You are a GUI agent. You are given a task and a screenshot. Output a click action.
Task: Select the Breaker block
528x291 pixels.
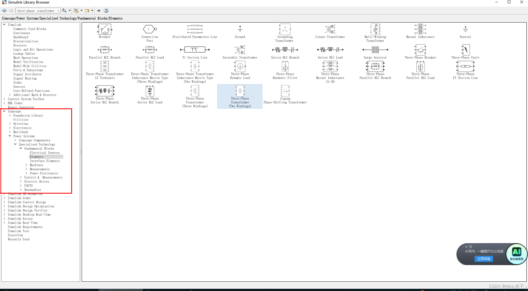click(105, 30)
